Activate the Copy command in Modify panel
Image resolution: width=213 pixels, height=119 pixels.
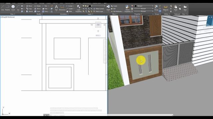[29, 9]
